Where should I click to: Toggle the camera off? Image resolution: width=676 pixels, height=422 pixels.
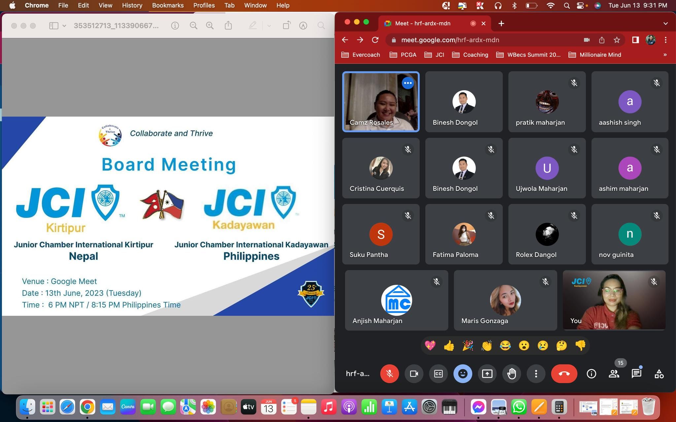coord(414,374)
